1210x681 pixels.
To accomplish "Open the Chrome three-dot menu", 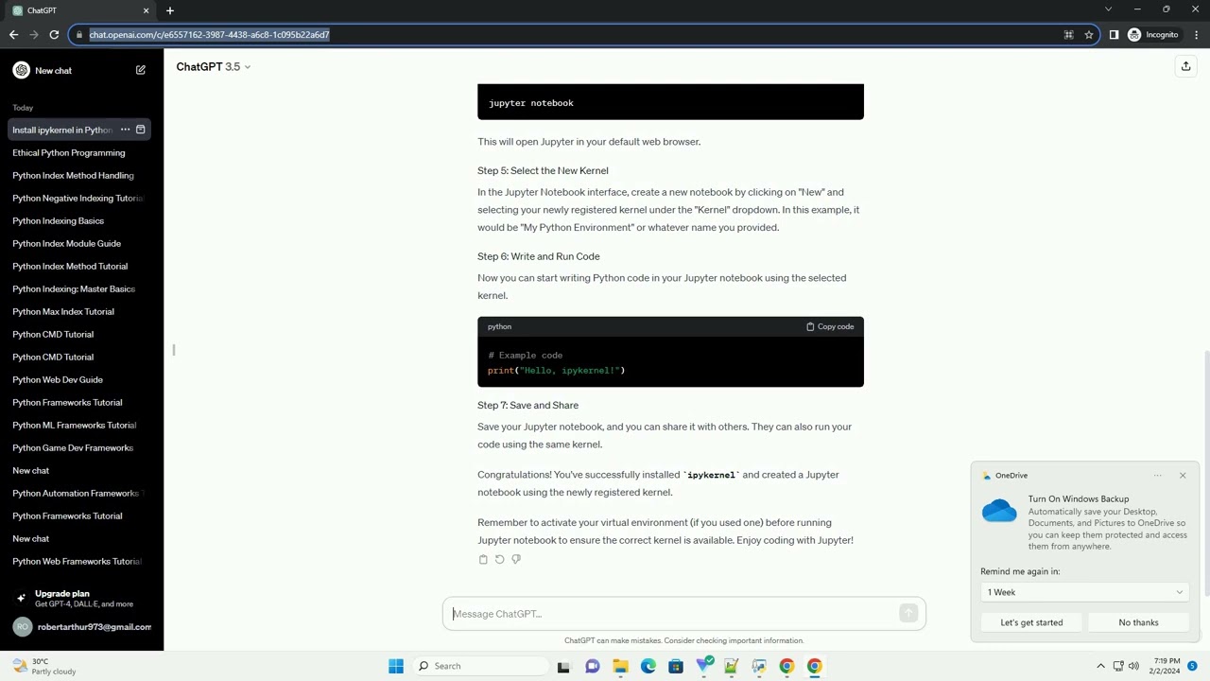I will click(x=1195, y=35).
